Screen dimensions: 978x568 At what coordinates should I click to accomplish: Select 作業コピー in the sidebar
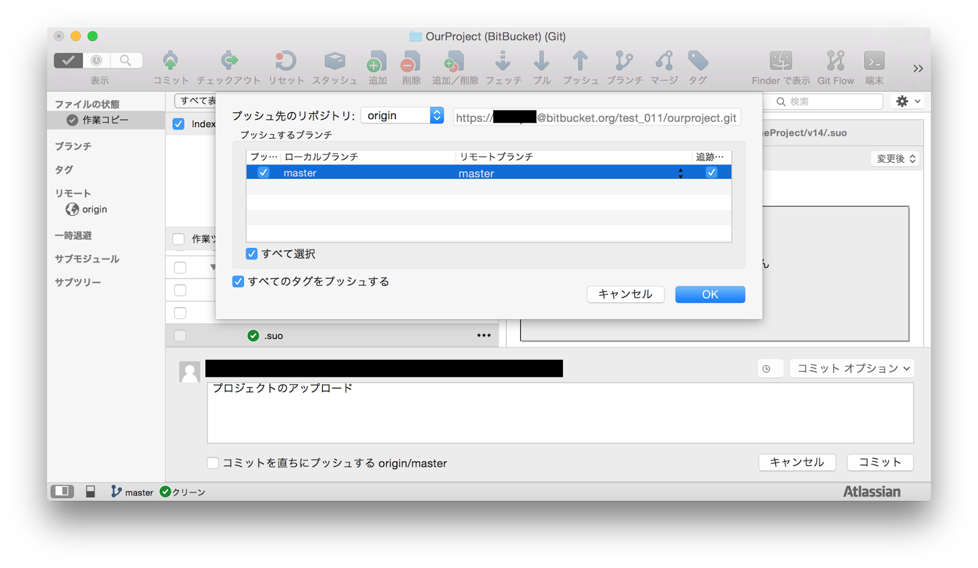coord(105,120)
